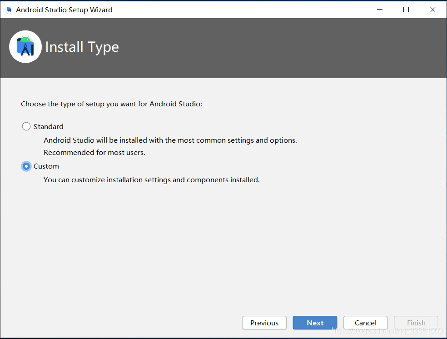Click the Android robot logo in the header
The height and width of the screenshot is (339, 447).
tap(25, 46)
